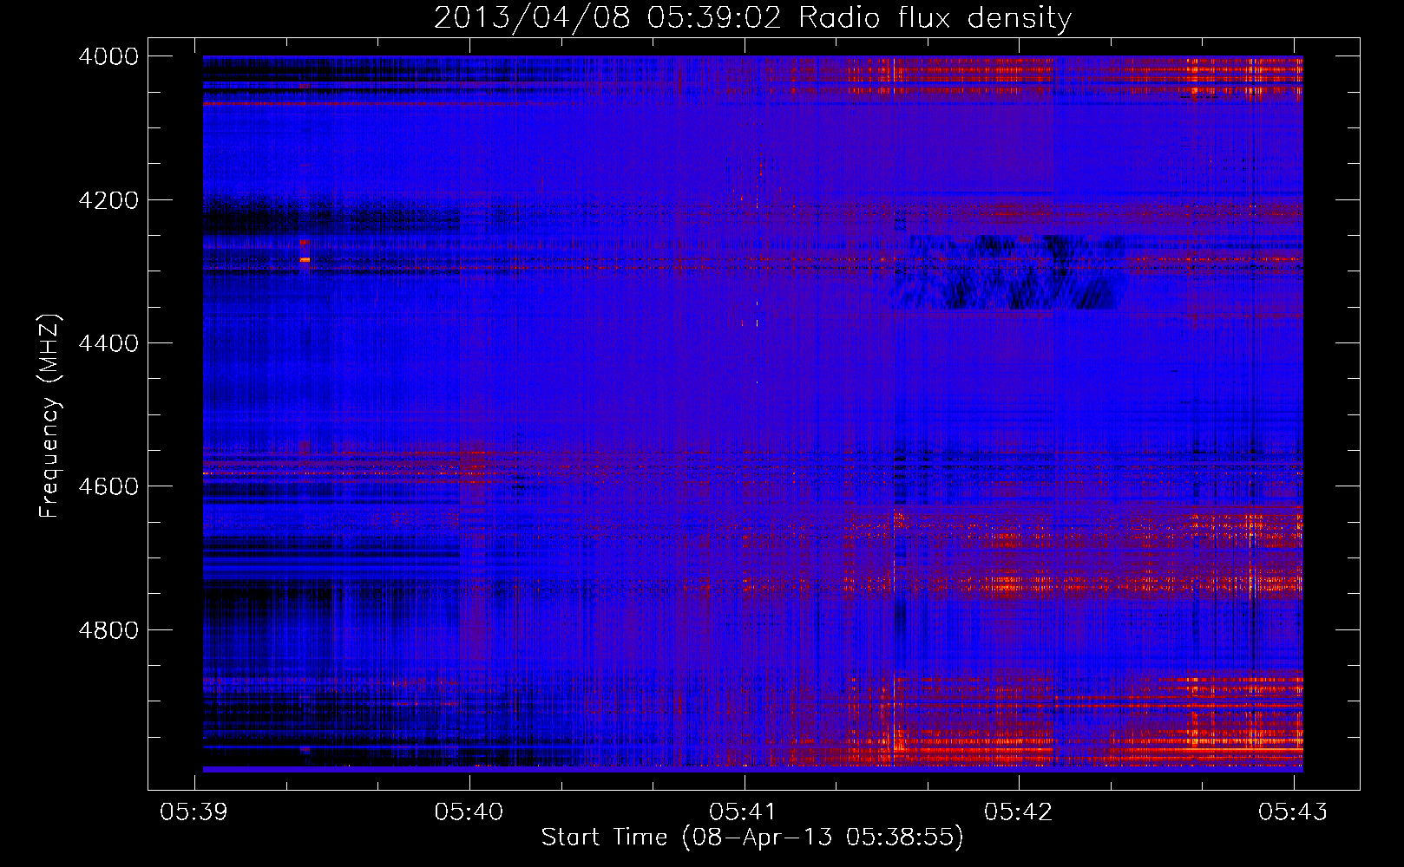The height and width of the screenshot is (867, 1404).
Task: Click the 05:42 time axis label
Action: 1019,812
